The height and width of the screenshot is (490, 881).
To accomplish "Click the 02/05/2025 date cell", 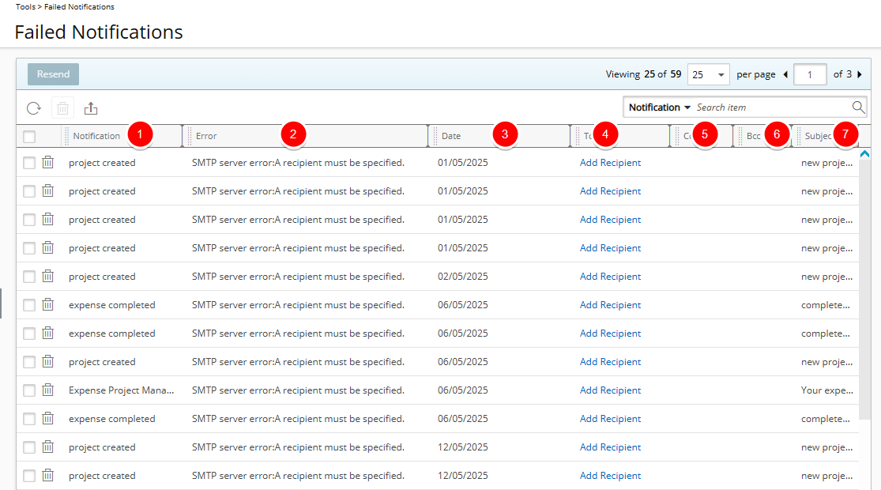I will (463, 277).
